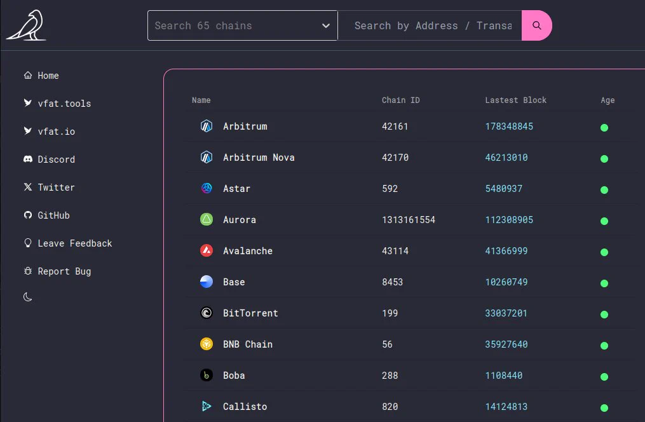Click the GitHub octocat icon
The height and width of the screenshot is (422, 645).
pyautogui.click(x=28, y=215)
